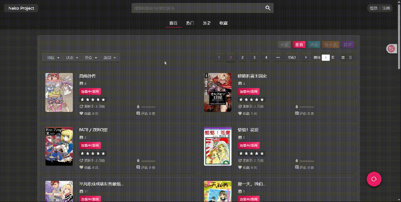Click the 注册 register link
The height and width of the screenshot is (202, 401).
click(386, 8)
